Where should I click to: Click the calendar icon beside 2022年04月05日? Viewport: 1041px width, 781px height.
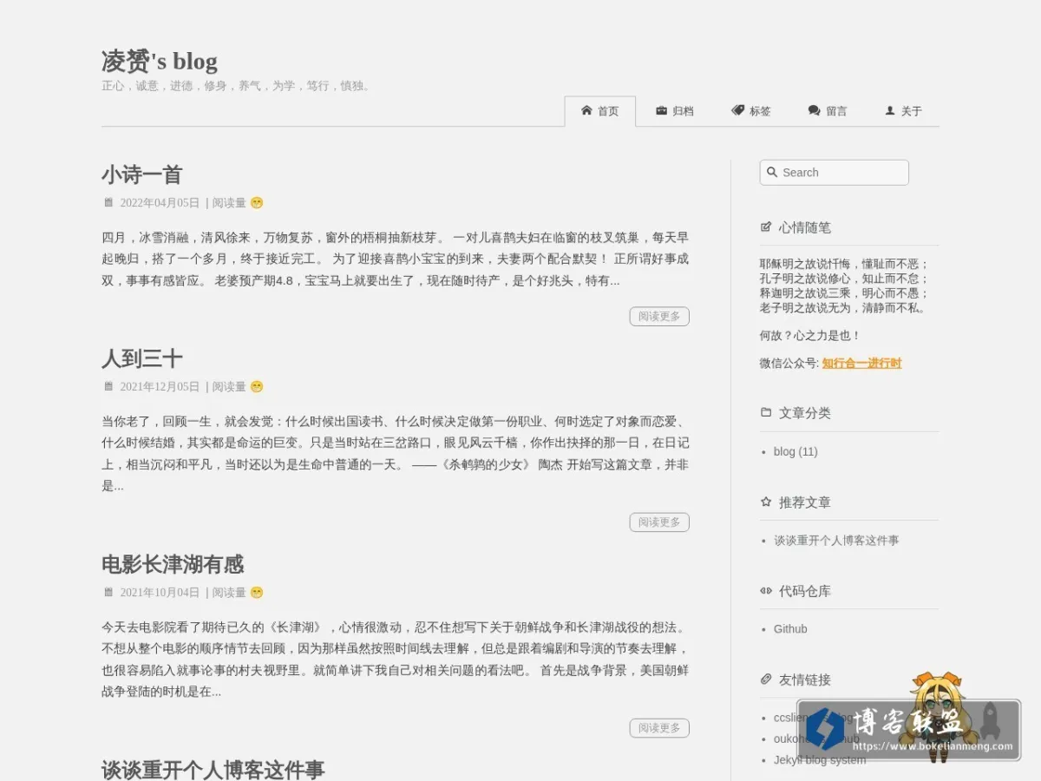108,202
